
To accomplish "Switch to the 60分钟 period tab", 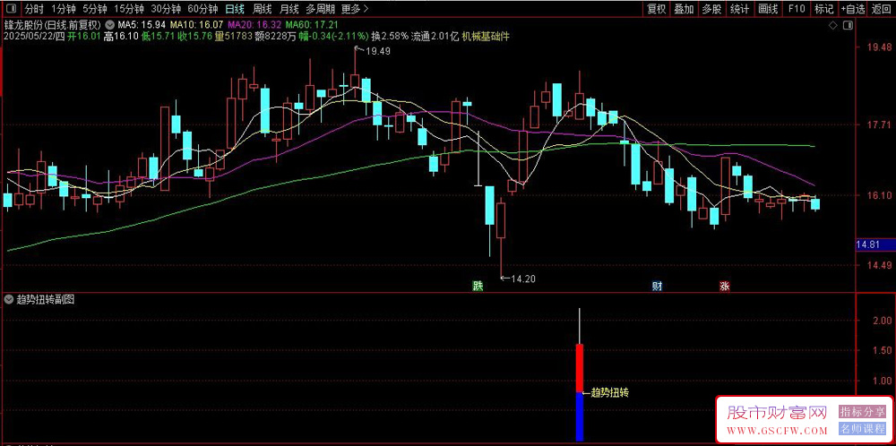I will click(202, 9).
